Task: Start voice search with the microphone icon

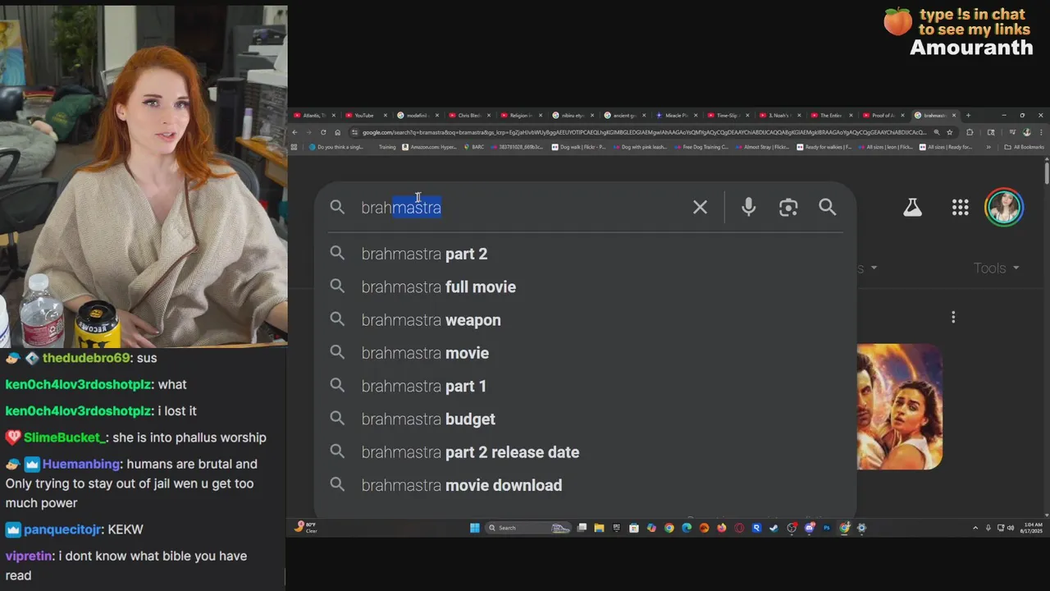Action: pyautogui.click(x=748, y=208)
